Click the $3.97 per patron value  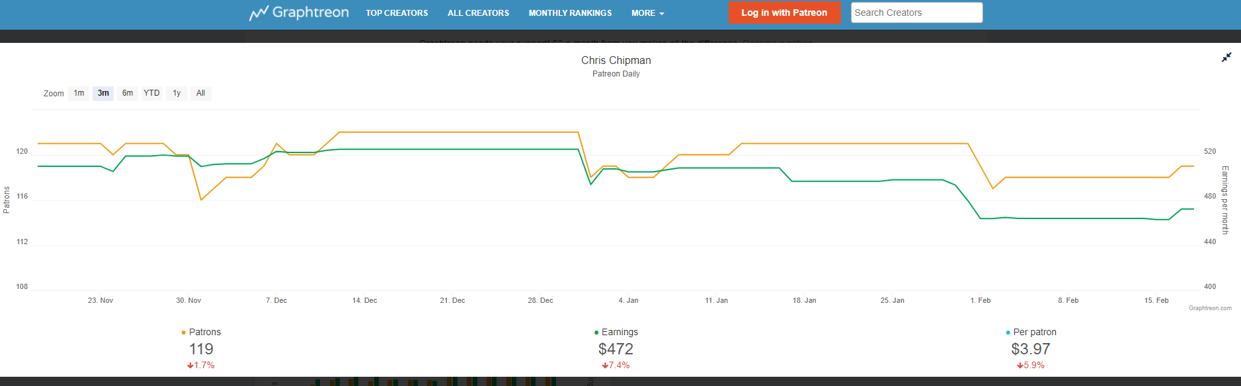pos(1031,349)
